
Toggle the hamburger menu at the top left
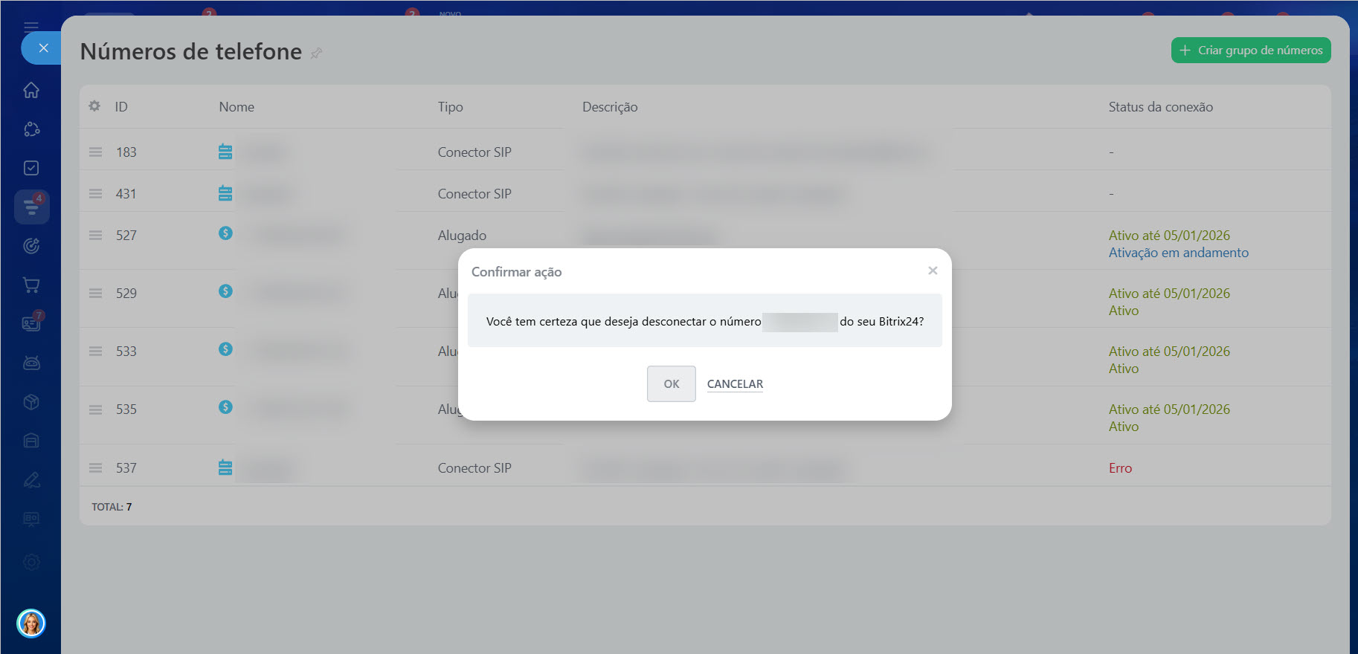(31, 26)
